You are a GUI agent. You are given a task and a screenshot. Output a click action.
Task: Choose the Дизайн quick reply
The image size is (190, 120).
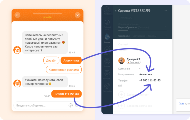coord(51,61)
